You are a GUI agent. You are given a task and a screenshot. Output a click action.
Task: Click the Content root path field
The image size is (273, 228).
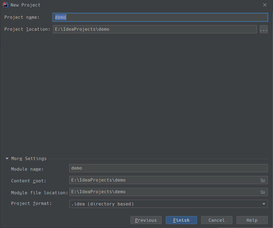pos(163,180)
